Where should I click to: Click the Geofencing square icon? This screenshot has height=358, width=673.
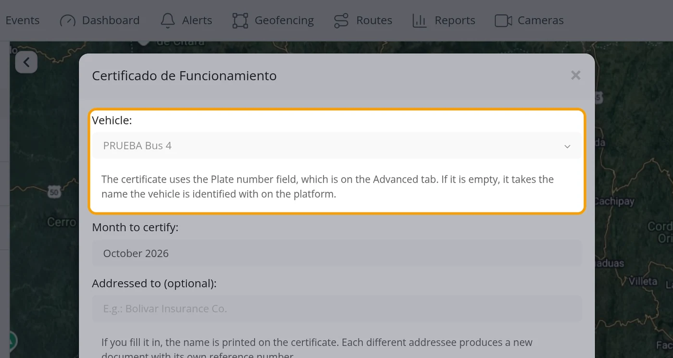click(x=240, y=21)
